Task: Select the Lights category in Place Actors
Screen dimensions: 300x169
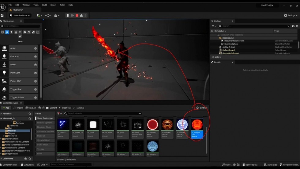Action: click(x=11, y=32)
